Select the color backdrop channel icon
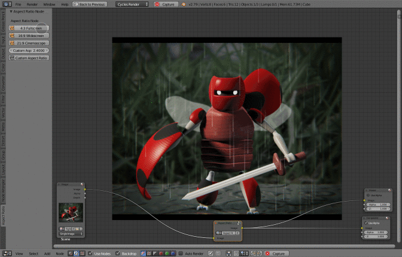Image resolution: width=402 pixels, height=257 pixels. 149,253
